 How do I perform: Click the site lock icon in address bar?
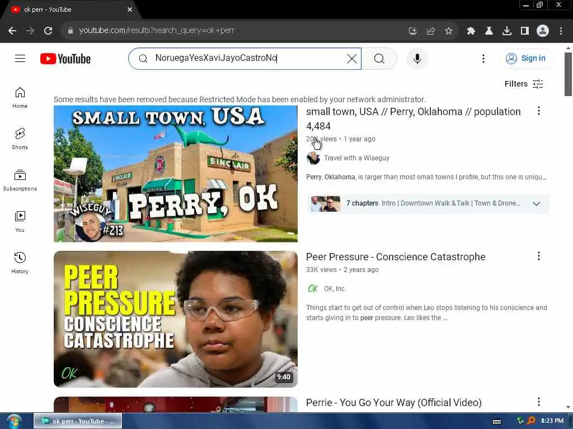71,31
